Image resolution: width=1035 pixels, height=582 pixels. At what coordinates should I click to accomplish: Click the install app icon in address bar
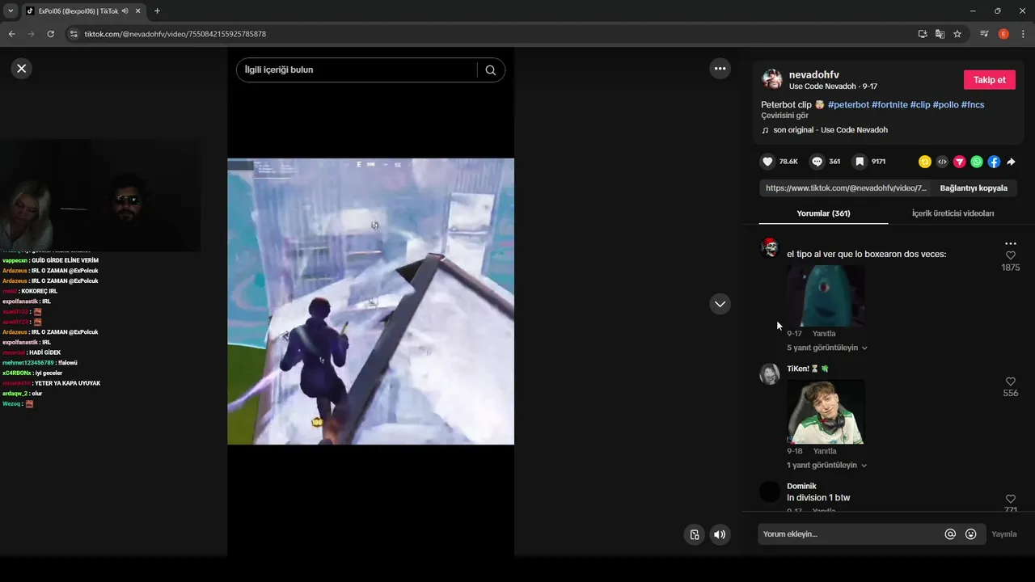coord(922,34)
